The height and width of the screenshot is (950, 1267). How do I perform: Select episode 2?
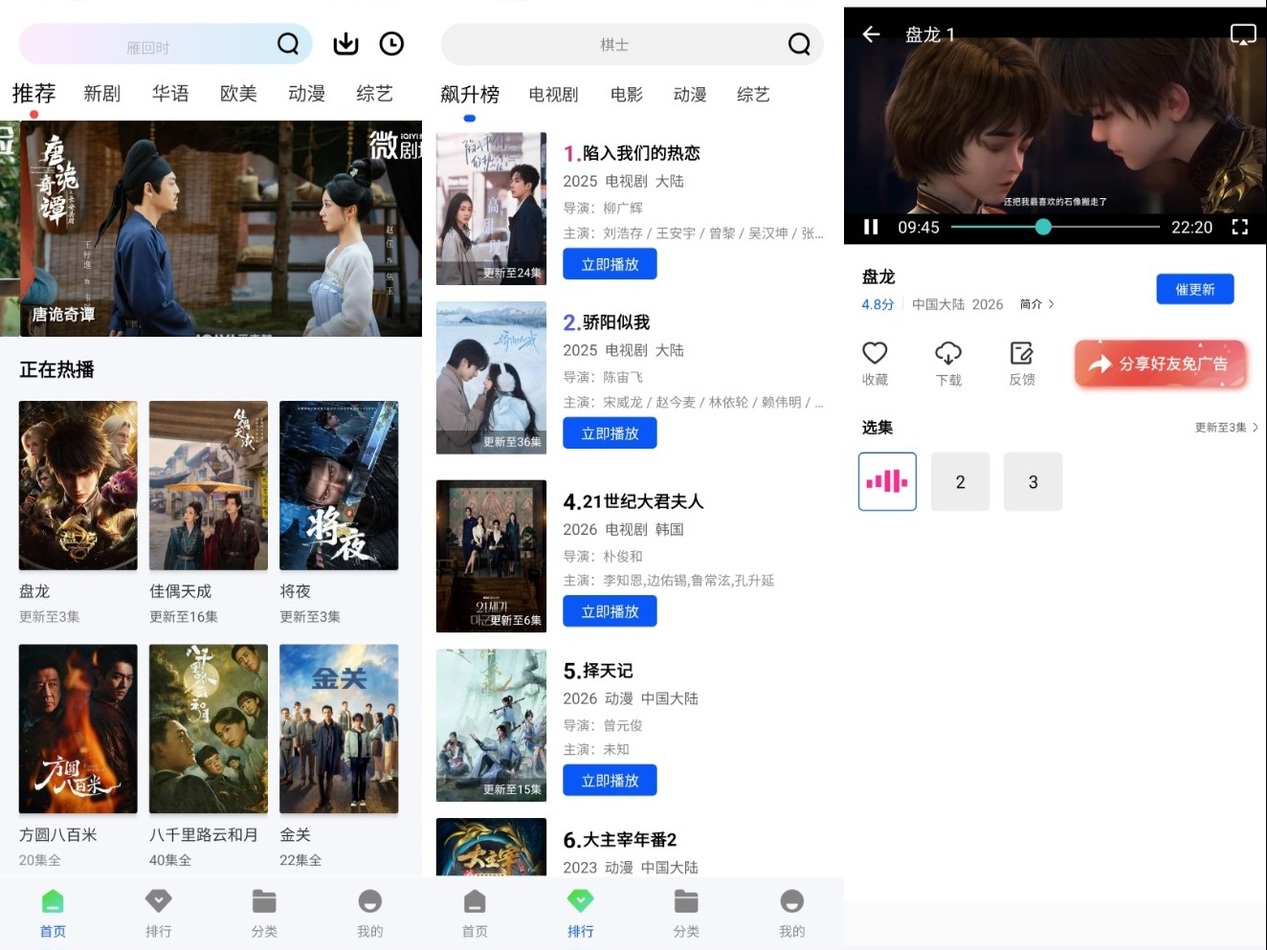(960, 482)
